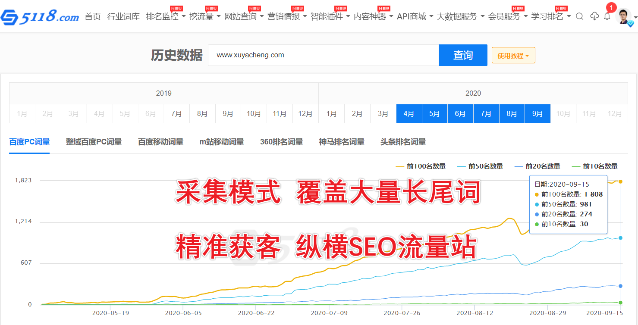This screenshot has width=638, height=325.
Task: Expand the 排名监控 dropdown menu
Action: click(166, 16)
